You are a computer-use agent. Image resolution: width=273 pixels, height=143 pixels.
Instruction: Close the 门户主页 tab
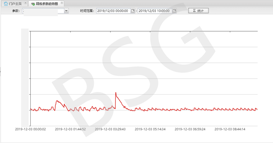coord(25,3)
